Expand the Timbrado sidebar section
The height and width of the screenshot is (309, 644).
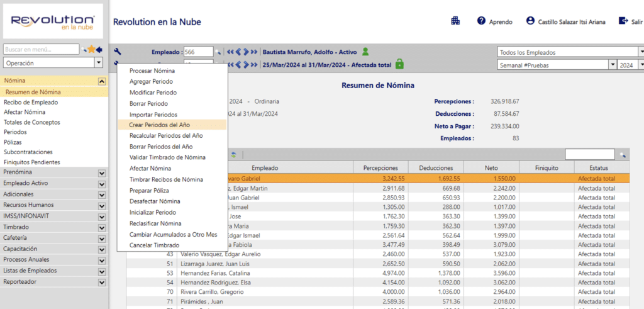(x=101, y=227)
